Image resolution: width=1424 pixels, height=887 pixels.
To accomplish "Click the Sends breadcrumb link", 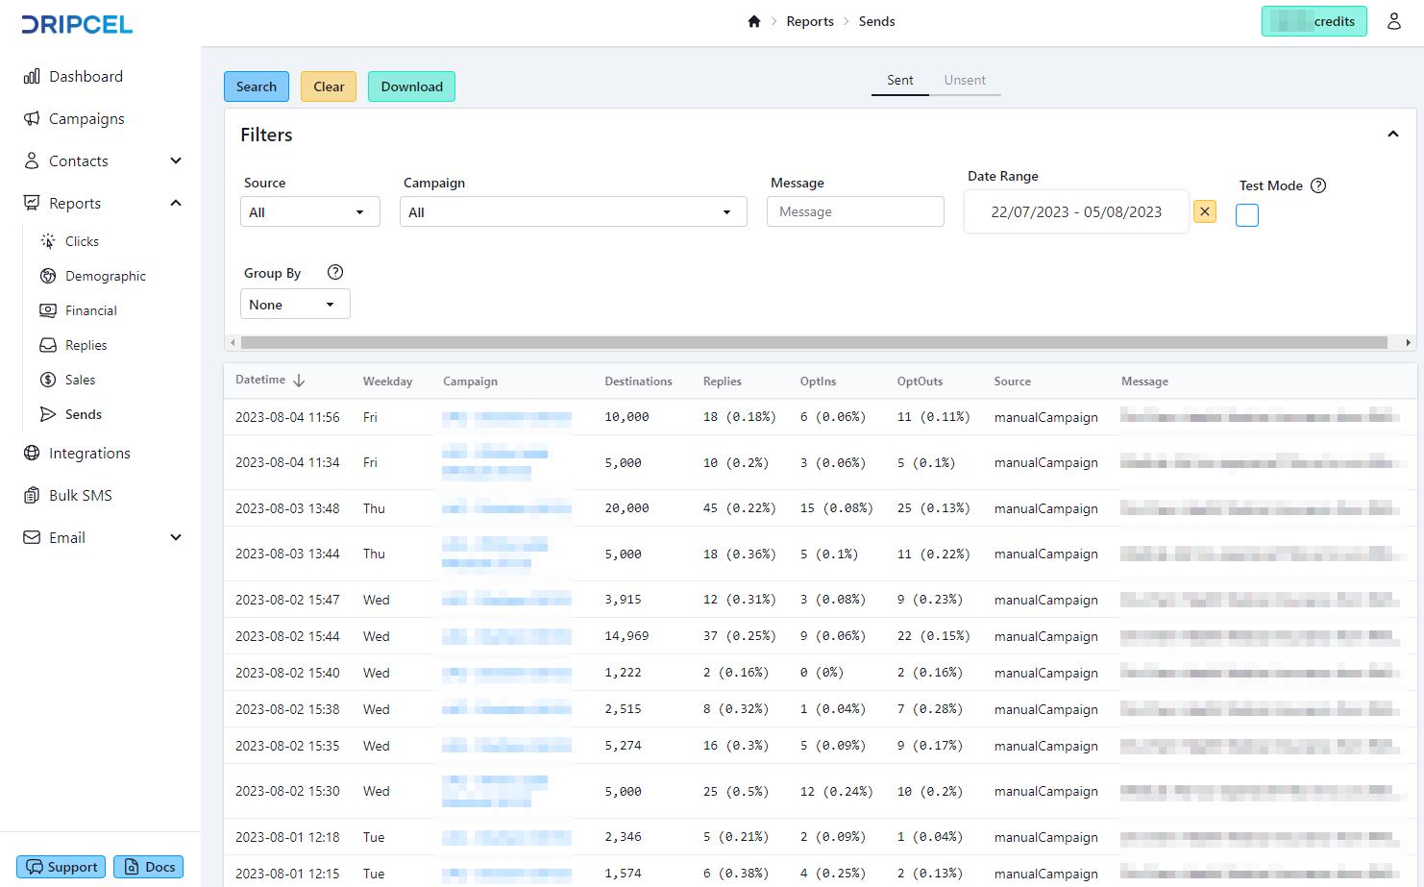I will [x=876, y=21].
